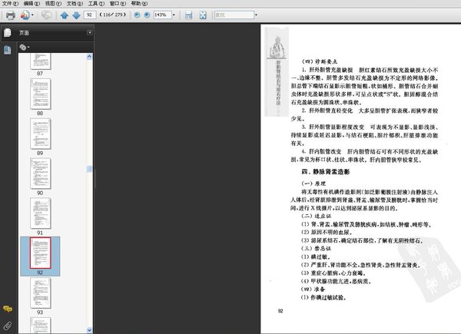Go to previous page with up arrow
Image resolution: width=461 pixels, height=334 pixels.
[65, 15]
